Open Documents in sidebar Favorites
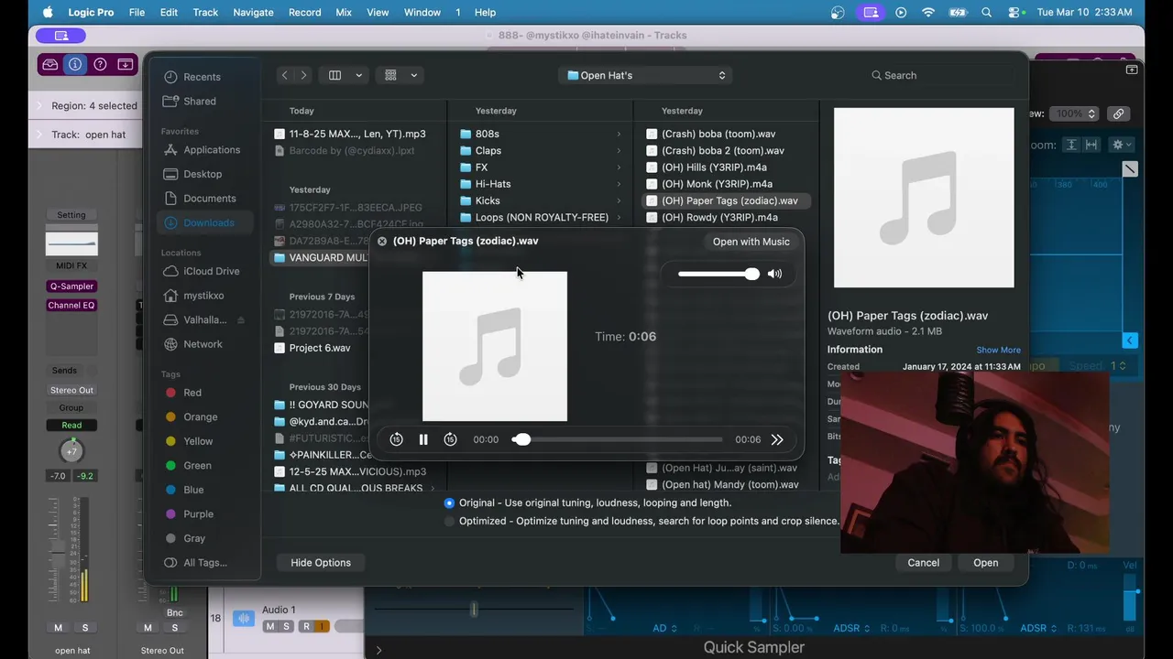This screenshot has width=1173, height=659. [x=210, y=199]
